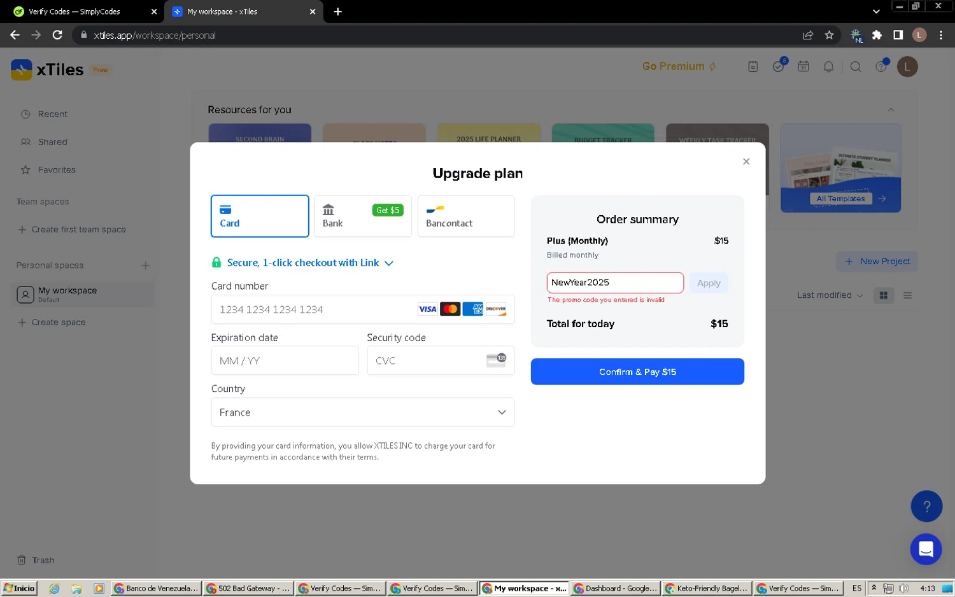Choose Bank payment with Get $5
This screenshot has height=597, width=955.
[x=363, y=216]
